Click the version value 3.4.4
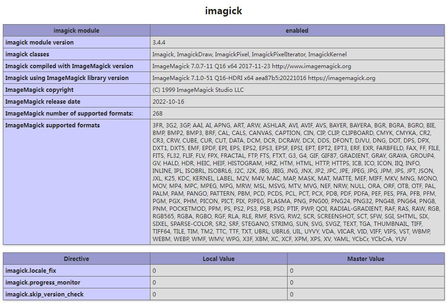The height and width of the screenshot is (304, 448). 159,42
